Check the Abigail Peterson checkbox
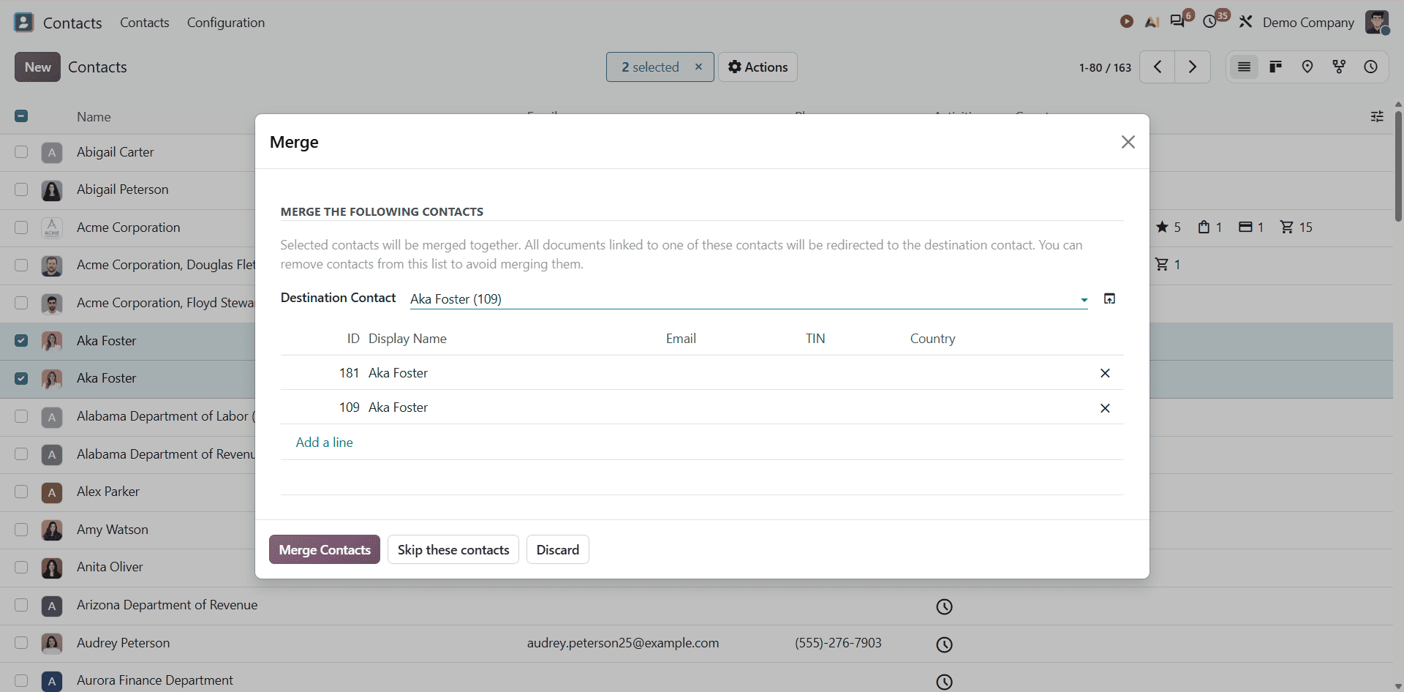 (x=21, y=189)
